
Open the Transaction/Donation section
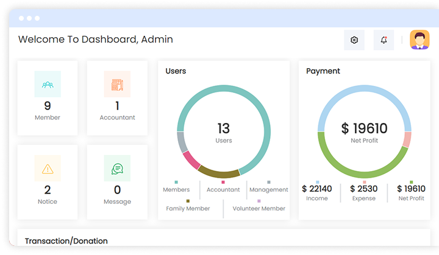coord(66,241)
